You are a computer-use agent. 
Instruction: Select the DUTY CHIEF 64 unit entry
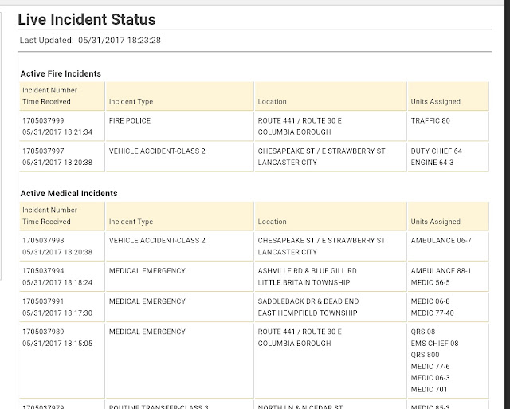tap(436, 151)
